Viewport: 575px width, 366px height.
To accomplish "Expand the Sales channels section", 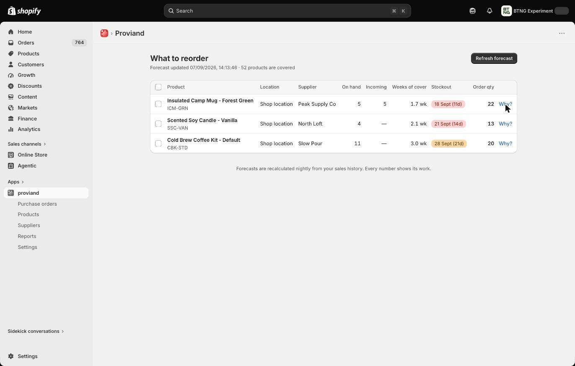I will [27, 144].
